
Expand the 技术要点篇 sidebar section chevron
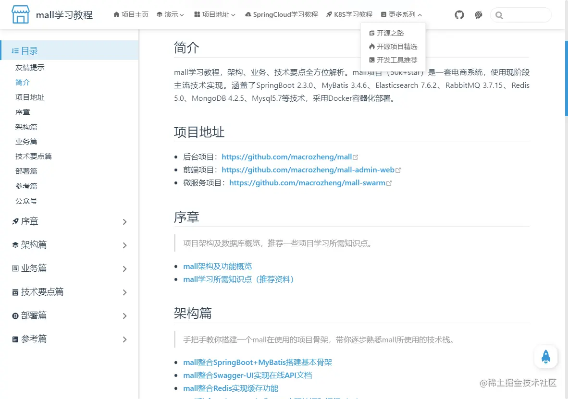pyautogui.click(x=124, y=292)
